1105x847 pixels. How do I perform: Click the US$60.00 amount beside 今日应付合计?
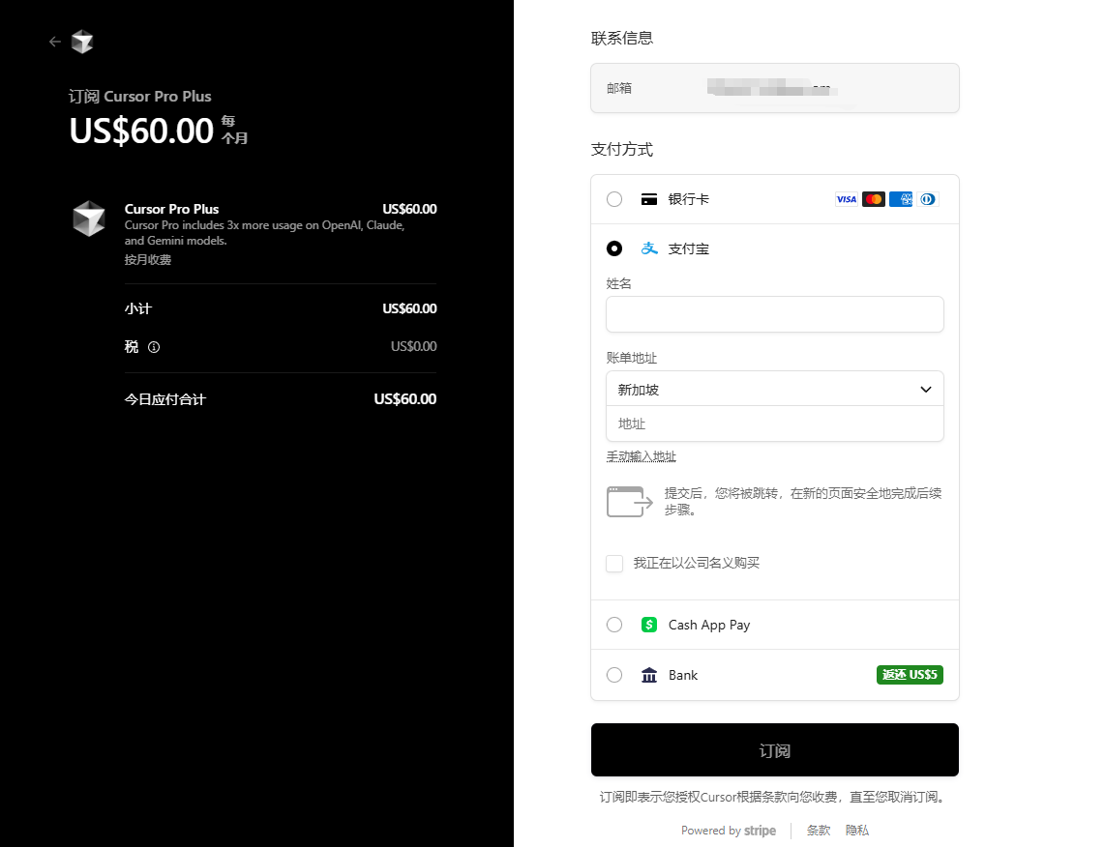(x=405, y=399)
